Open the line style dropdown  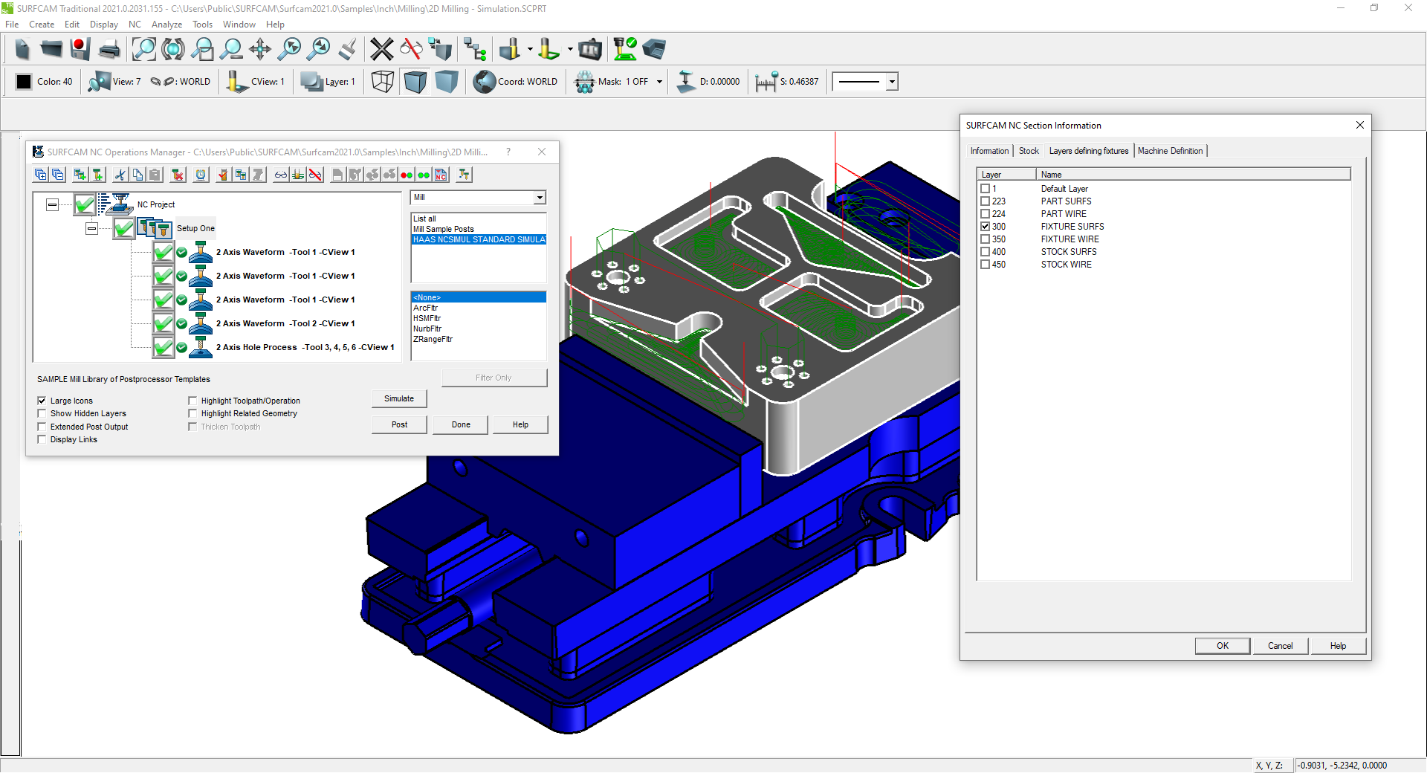891,82
